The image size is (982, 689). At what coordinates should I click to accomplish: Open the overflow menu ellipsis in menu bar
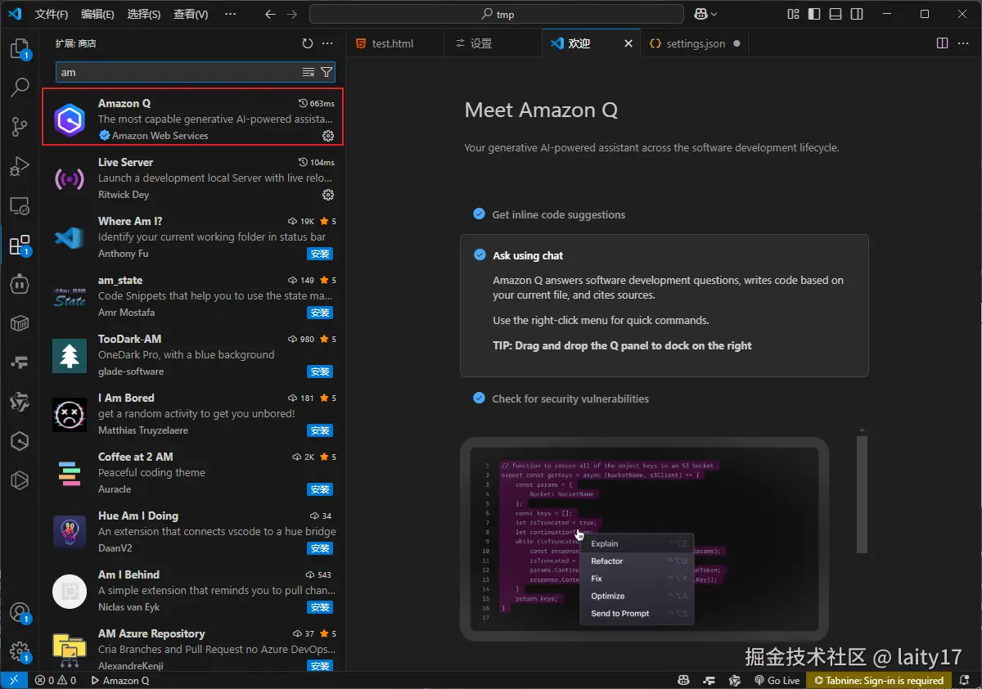click(230, 14)
